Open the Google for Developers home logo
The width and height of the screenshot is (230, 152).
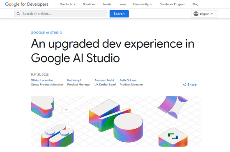pos(27,4)
